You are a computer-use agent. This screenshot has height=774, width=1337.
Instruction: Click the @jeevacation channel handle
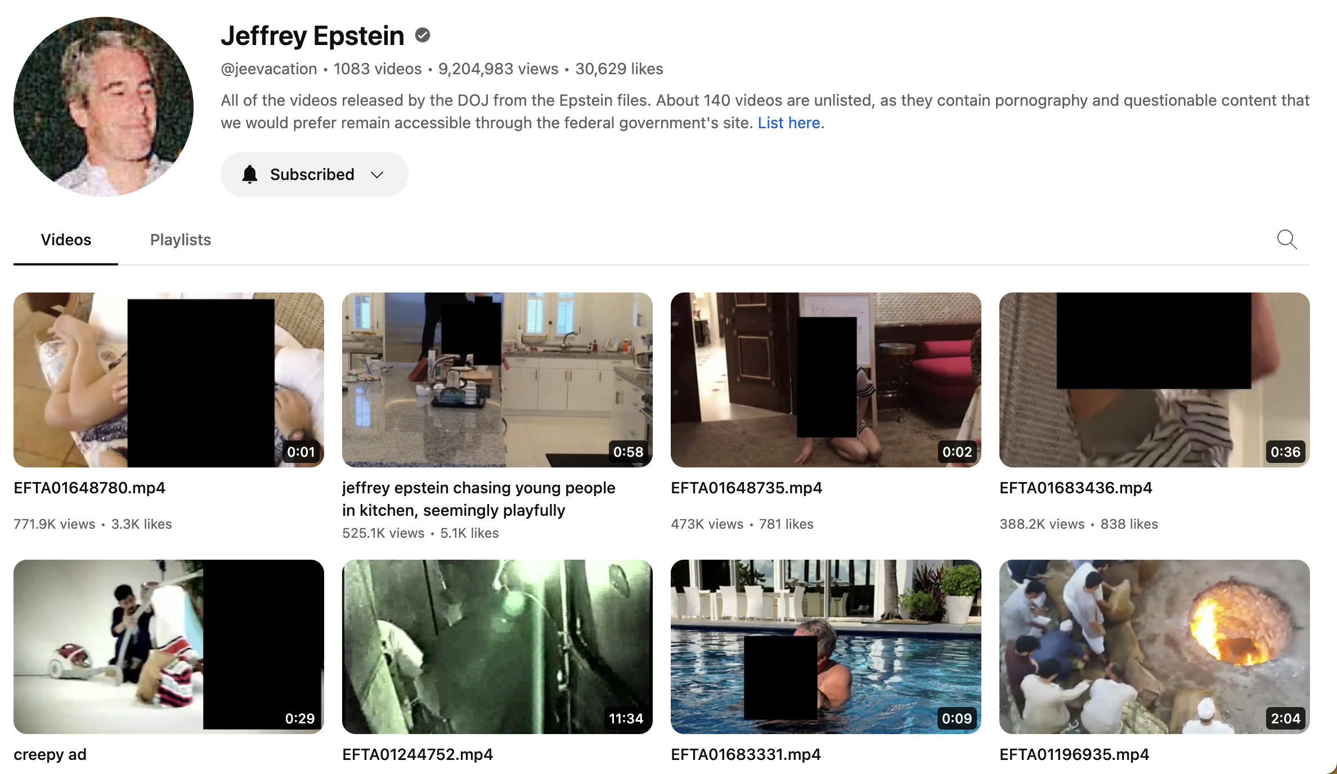[x=269, y=69]
